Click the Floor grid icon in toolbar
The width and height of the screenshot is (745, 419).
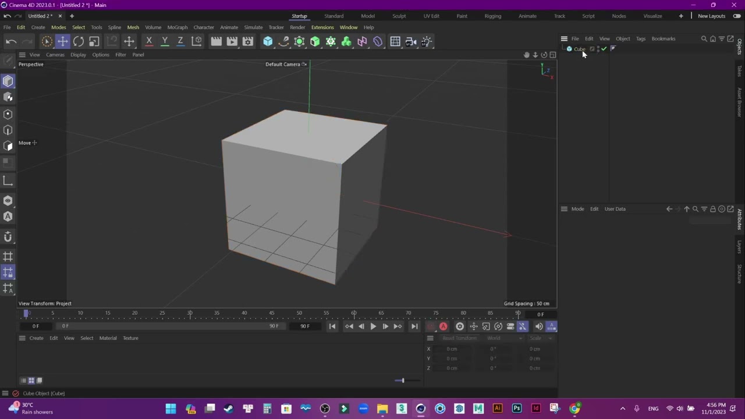coord(395,41)
